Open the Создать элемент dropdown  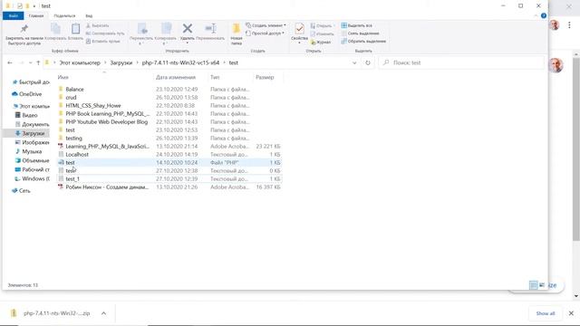pos(266,25)
